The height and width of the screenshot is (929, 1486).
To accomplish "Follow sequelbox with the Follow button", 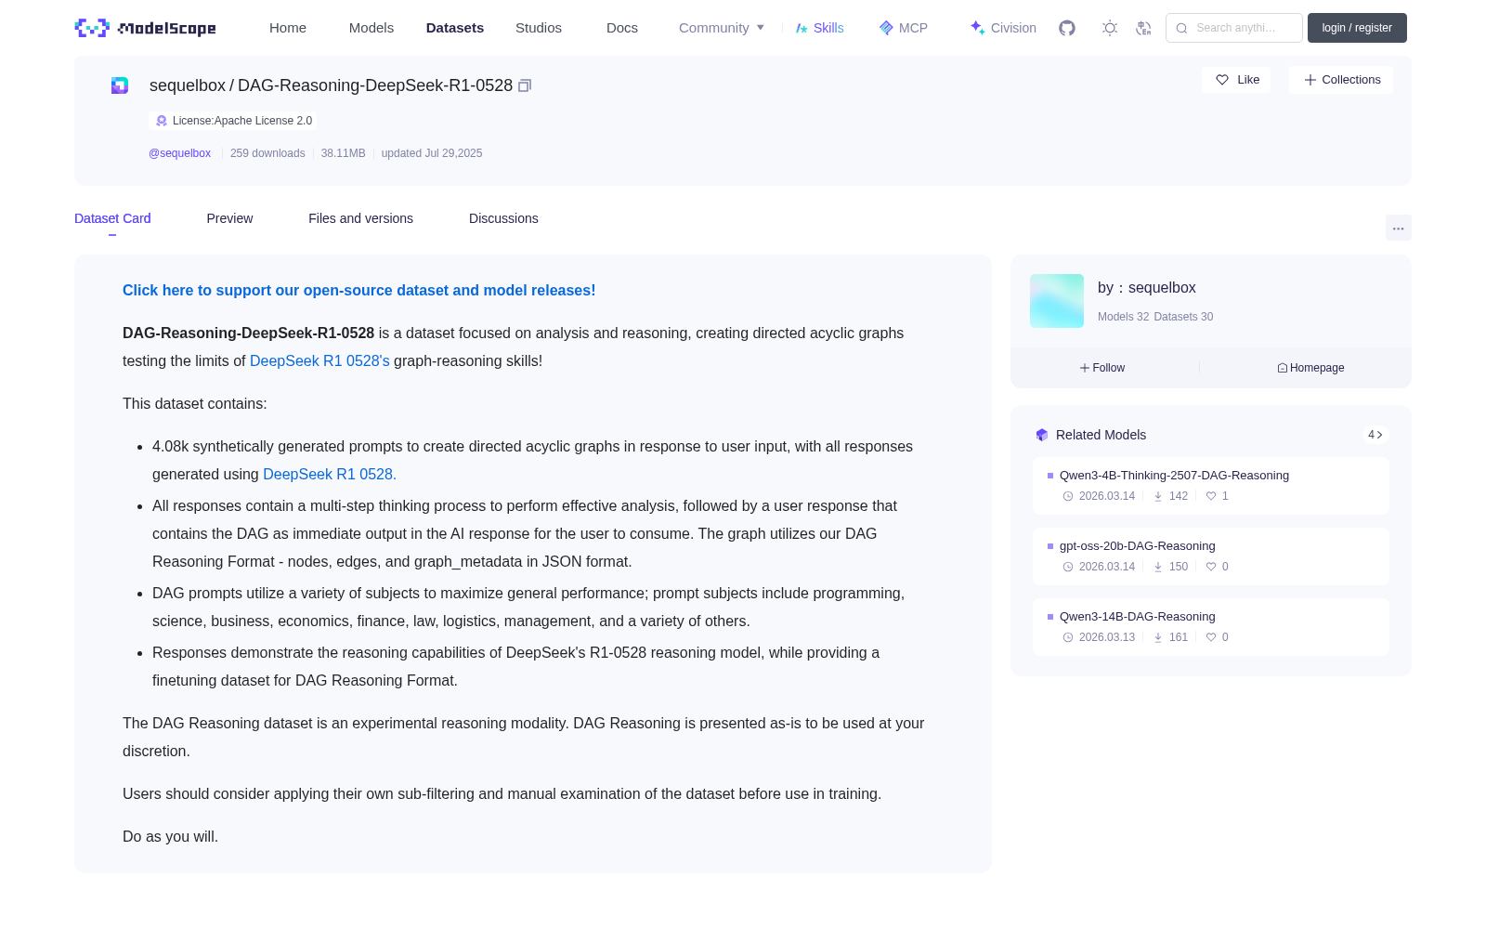I will 1102,368.
